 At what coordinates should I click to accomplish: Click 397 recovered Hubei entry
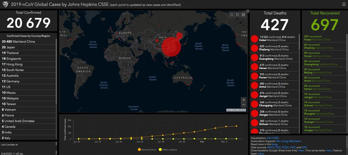tap(324, 38)
